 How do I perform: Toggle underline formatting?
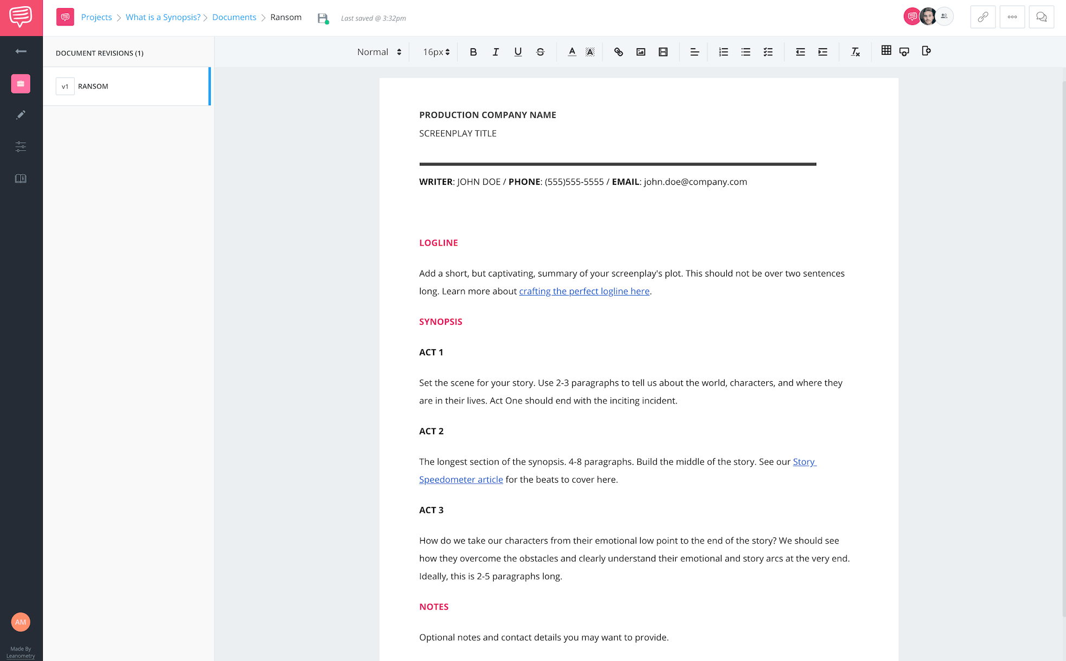click(518, 52)
